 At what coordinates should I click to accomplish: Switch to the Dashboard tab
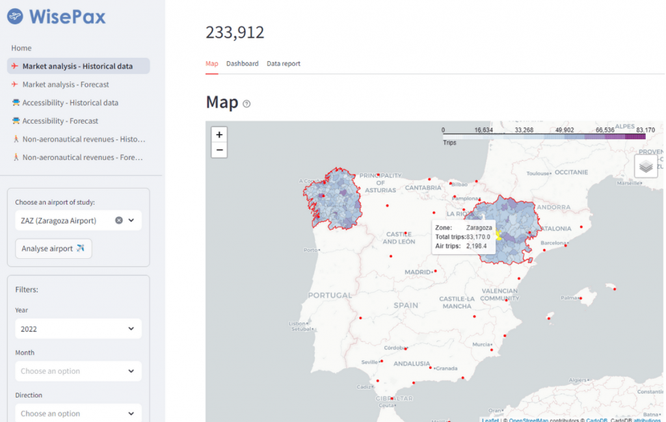[242, 64]
